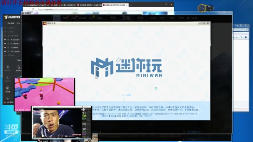Image resolution: width=253 pixels, height=142 pixels.
Task: Click the 斗鱼直播 item at panel bottom
Action: [9, 102]
